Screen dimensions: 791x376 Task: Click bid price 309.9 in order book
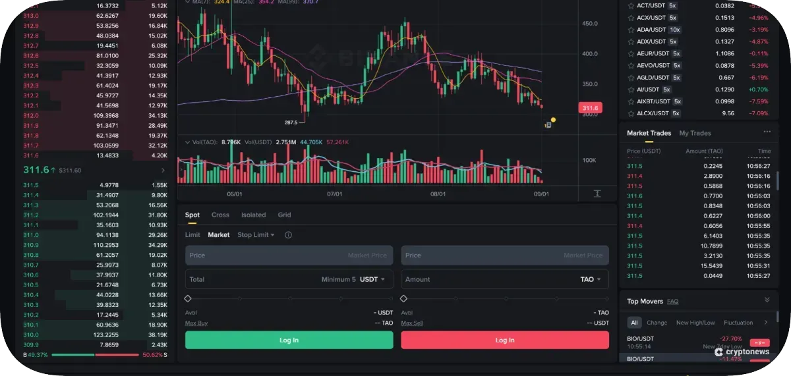click(x=31, y=344)
